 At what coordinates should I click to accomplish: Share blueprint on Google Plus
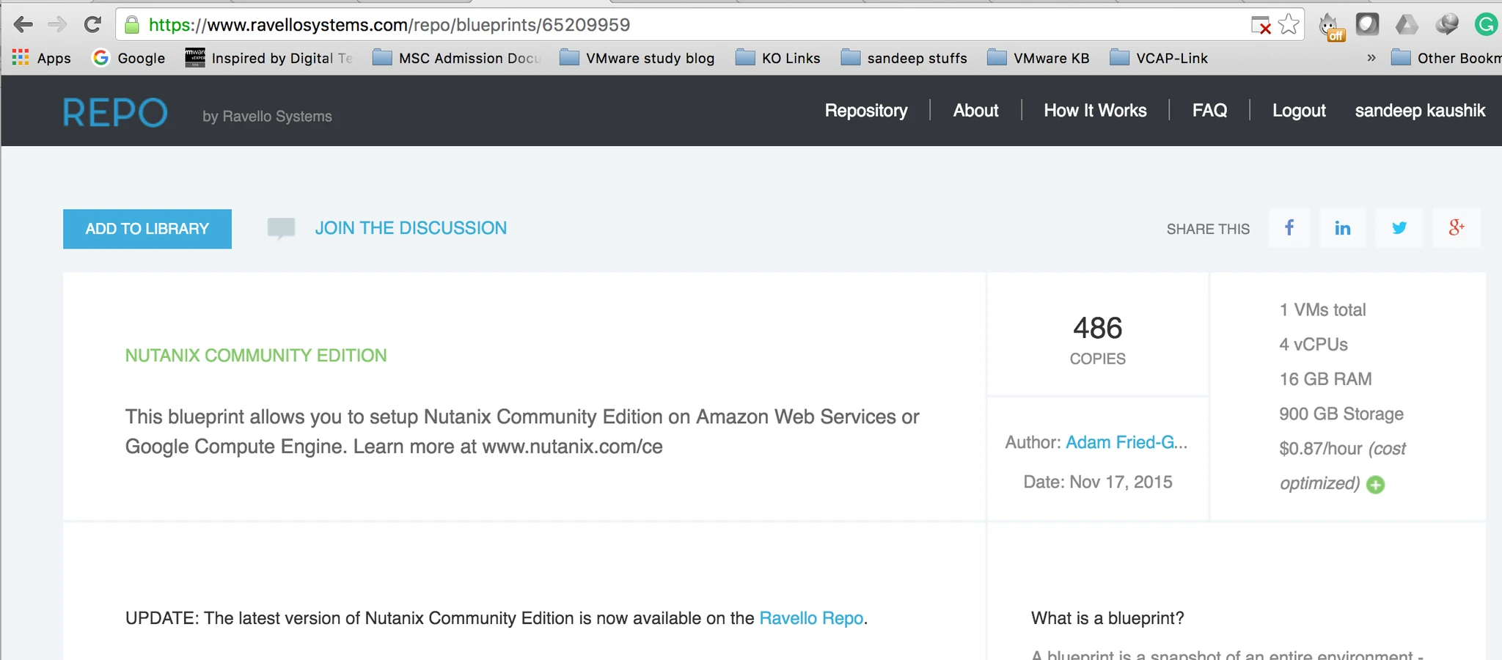pos(1457,228)
